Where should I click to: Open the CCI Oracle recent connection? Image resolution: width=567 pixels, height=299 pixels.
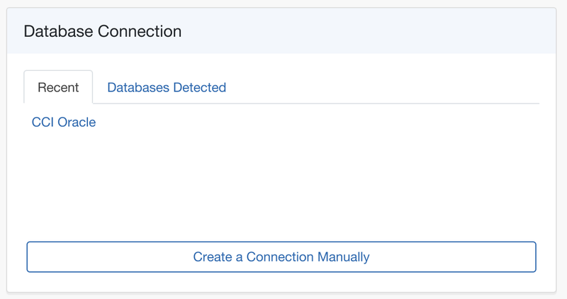pos(64,122)
